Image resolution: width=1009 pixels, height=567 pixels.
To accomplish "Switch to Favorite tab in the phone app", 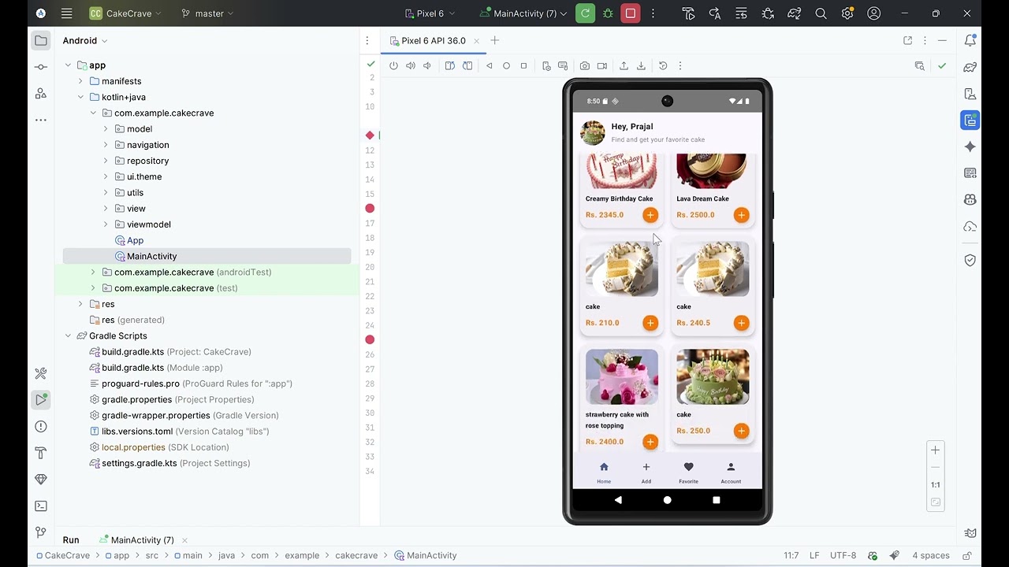I will [688, 472].
